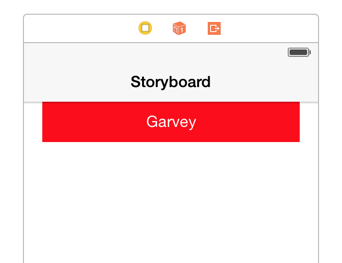Viewport: 342px width, 263px height.
Task: Select the Exit icon in scene dock
Action: point(214,28)
